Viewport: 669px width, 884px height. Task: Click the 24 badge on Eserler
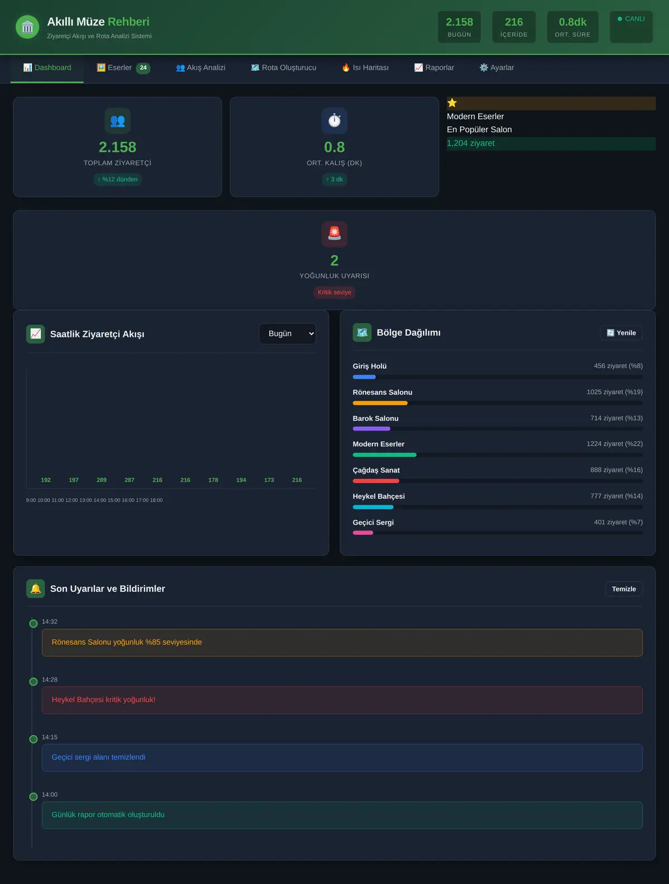(x=143, y=68)
